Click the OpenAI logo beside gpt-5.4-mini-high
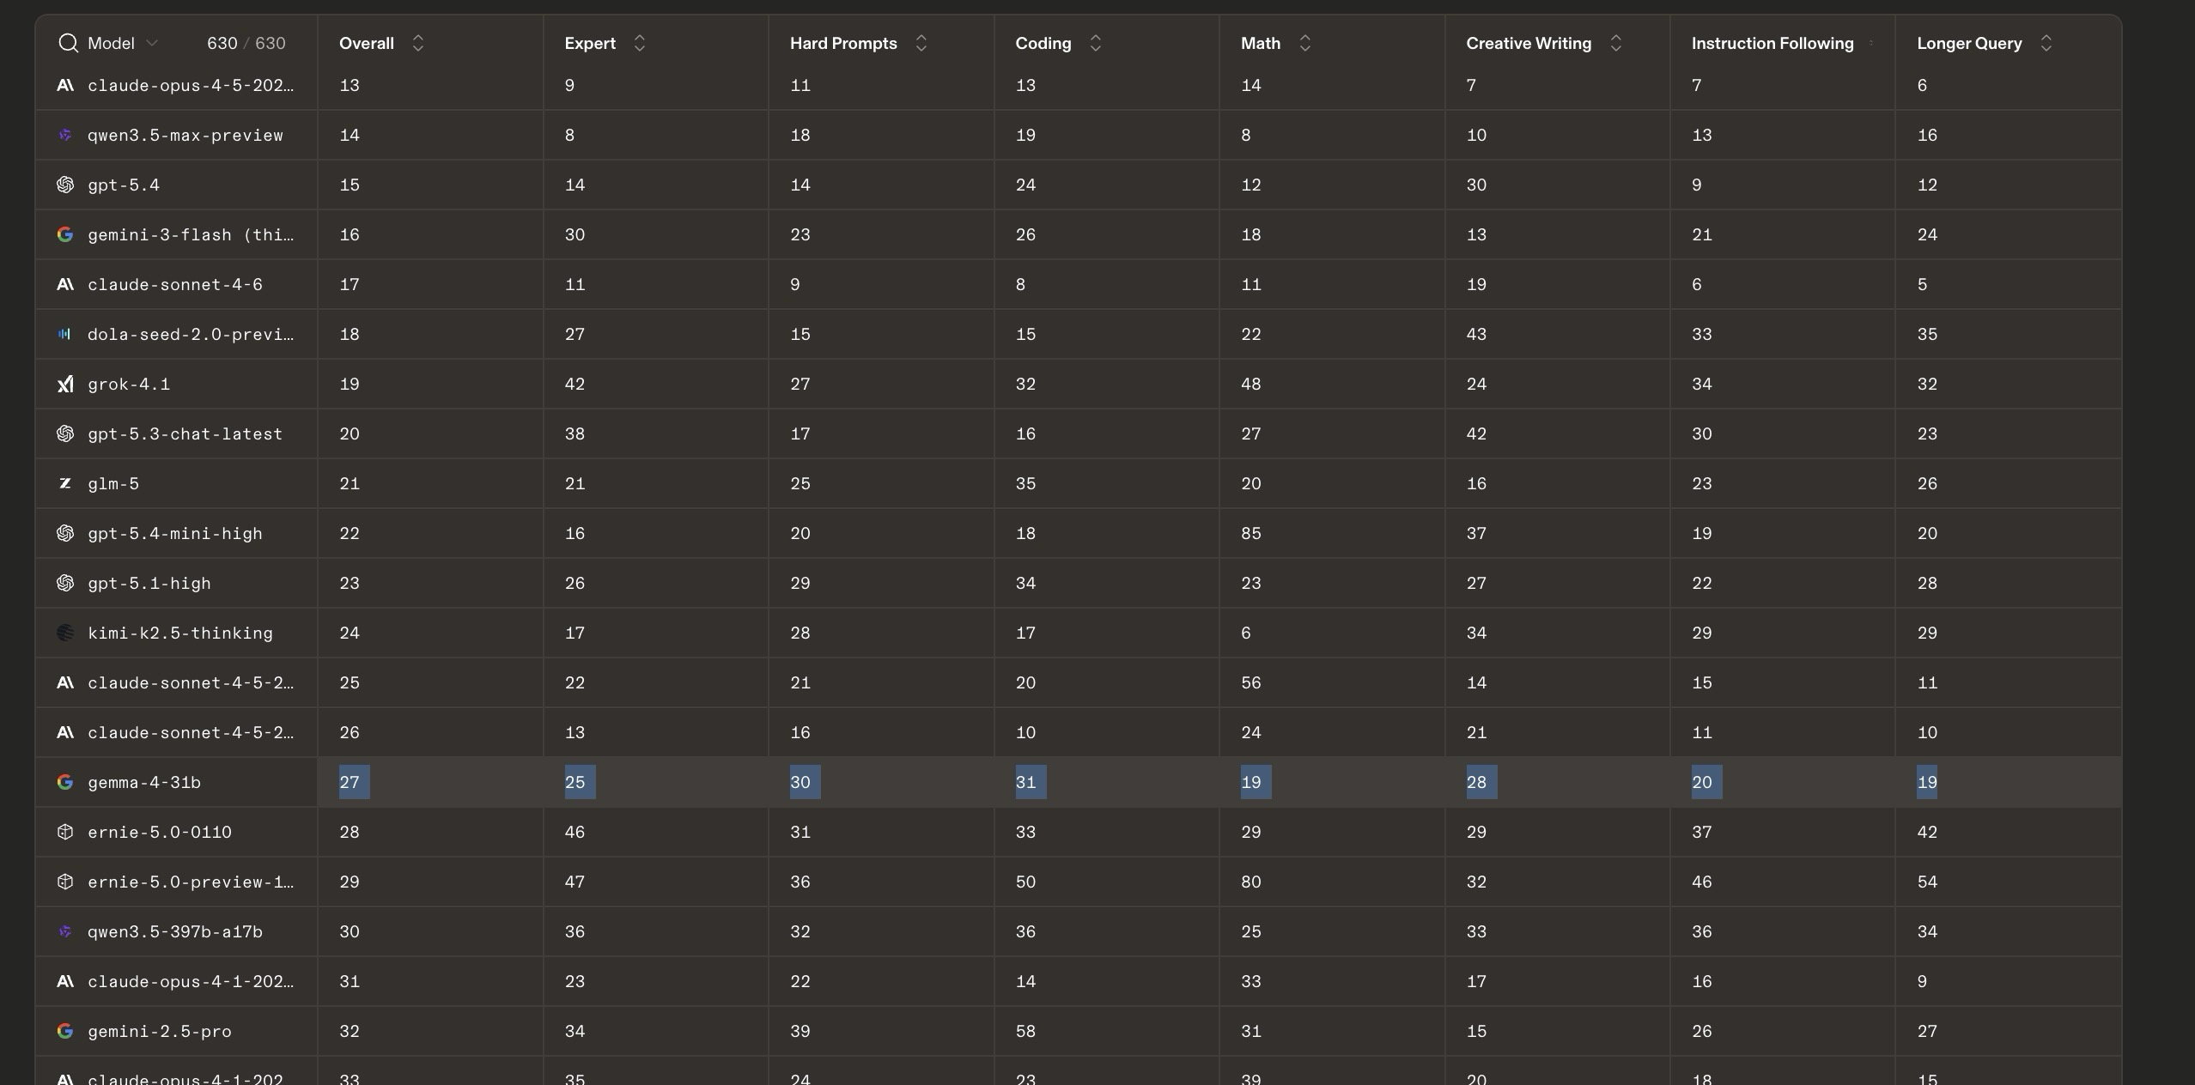2195x1085 pixels. pos(65,533)
